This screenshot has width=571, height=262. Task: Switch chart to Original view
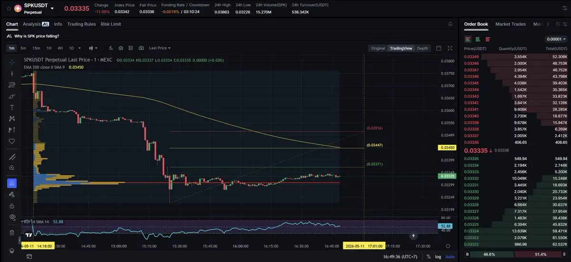[378, 48]
